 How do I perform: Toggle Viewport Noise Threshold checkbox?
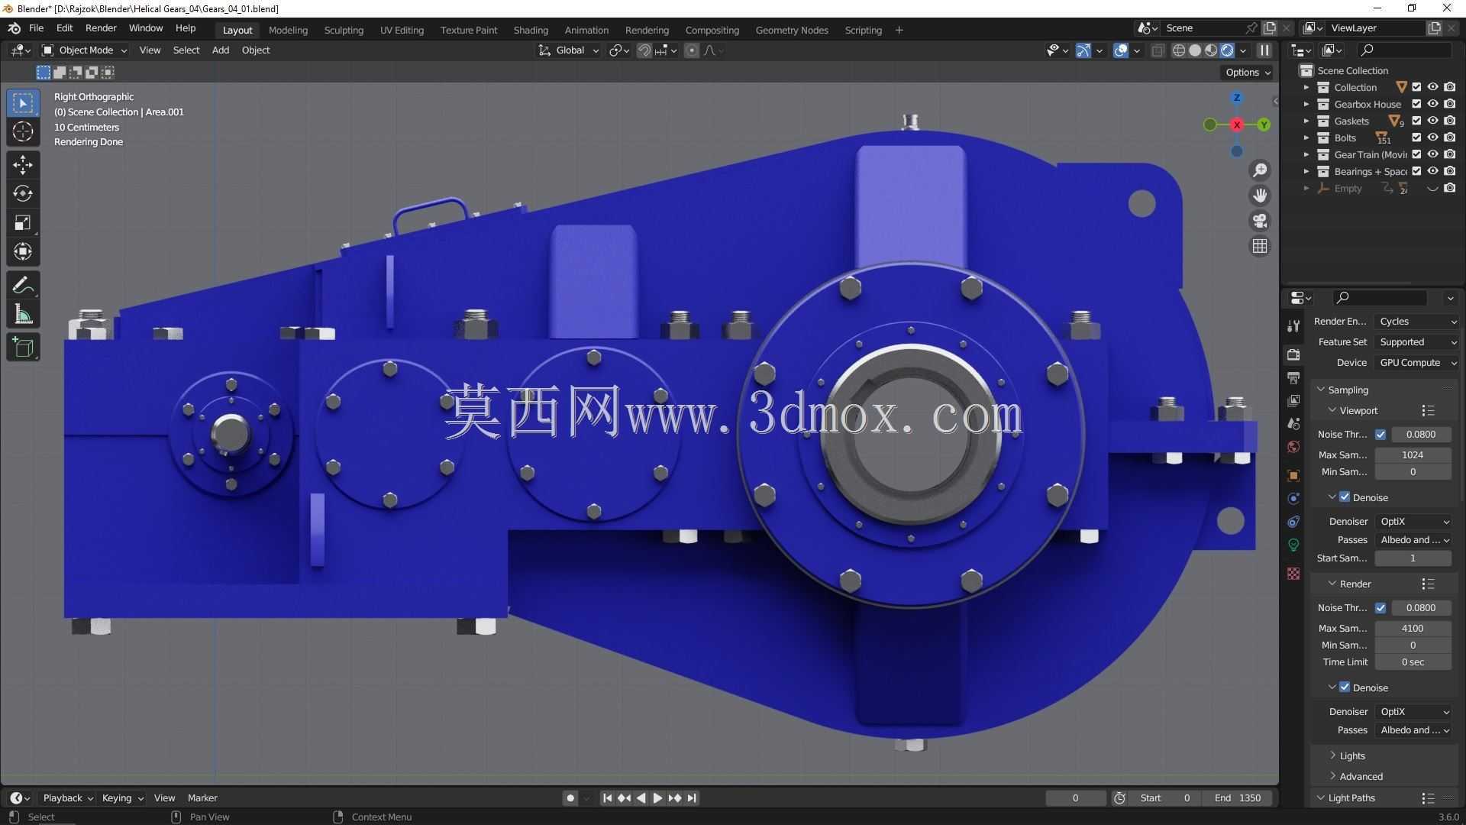[x=1380, y=435]
